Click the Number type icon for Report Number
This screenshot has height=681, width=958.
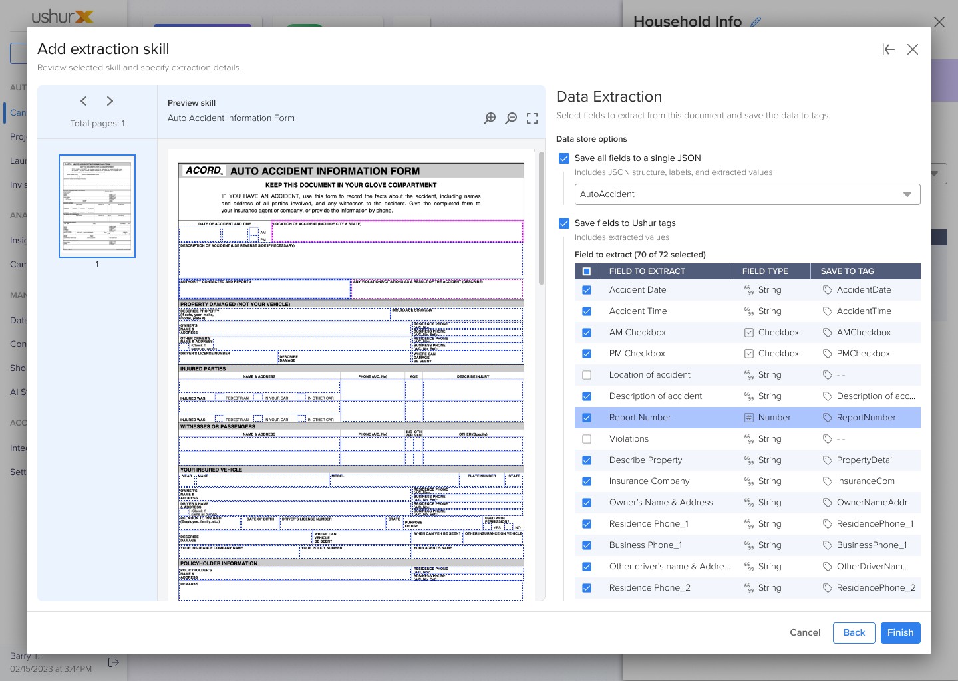point(749,418)
